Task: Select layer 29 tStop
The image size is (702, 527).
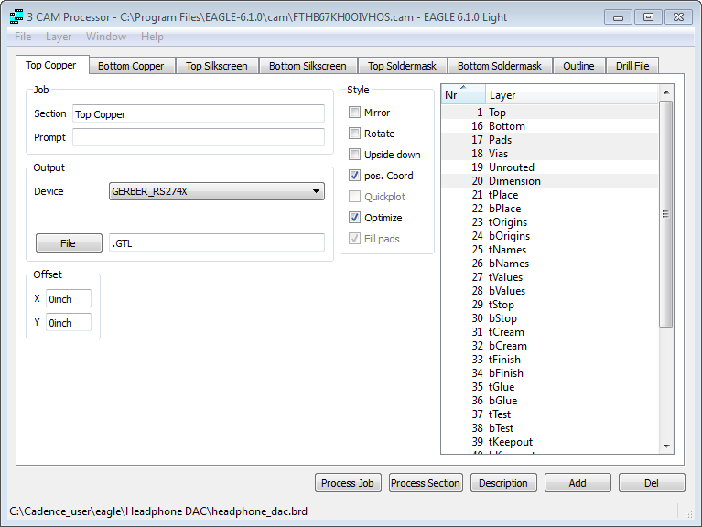Action: [550, 305]
